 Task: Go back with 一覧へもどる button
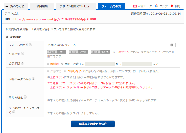click(15, 6)
